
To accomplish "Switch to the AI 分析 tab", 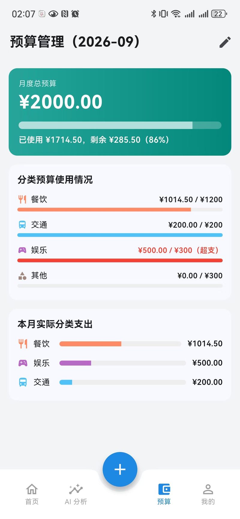I will click(76, 494).
